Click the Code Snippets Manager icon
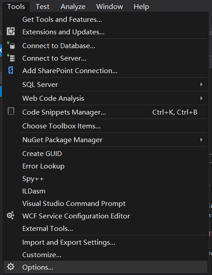 click(x=11, y=111)
